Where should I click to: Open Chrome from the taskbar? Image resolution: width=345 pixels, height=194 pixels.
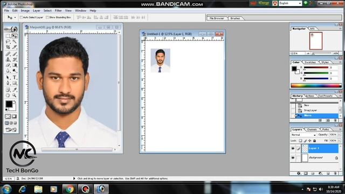click(70, 189)
